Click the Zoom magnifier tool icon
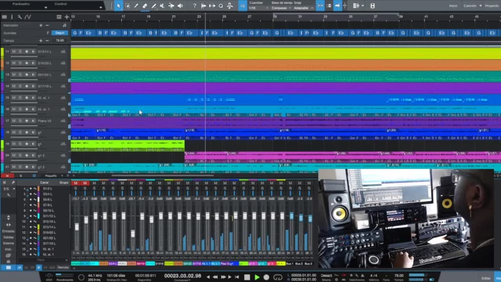Image resolution: width=501 pixels, height=282 pixels. pos(221,6)
